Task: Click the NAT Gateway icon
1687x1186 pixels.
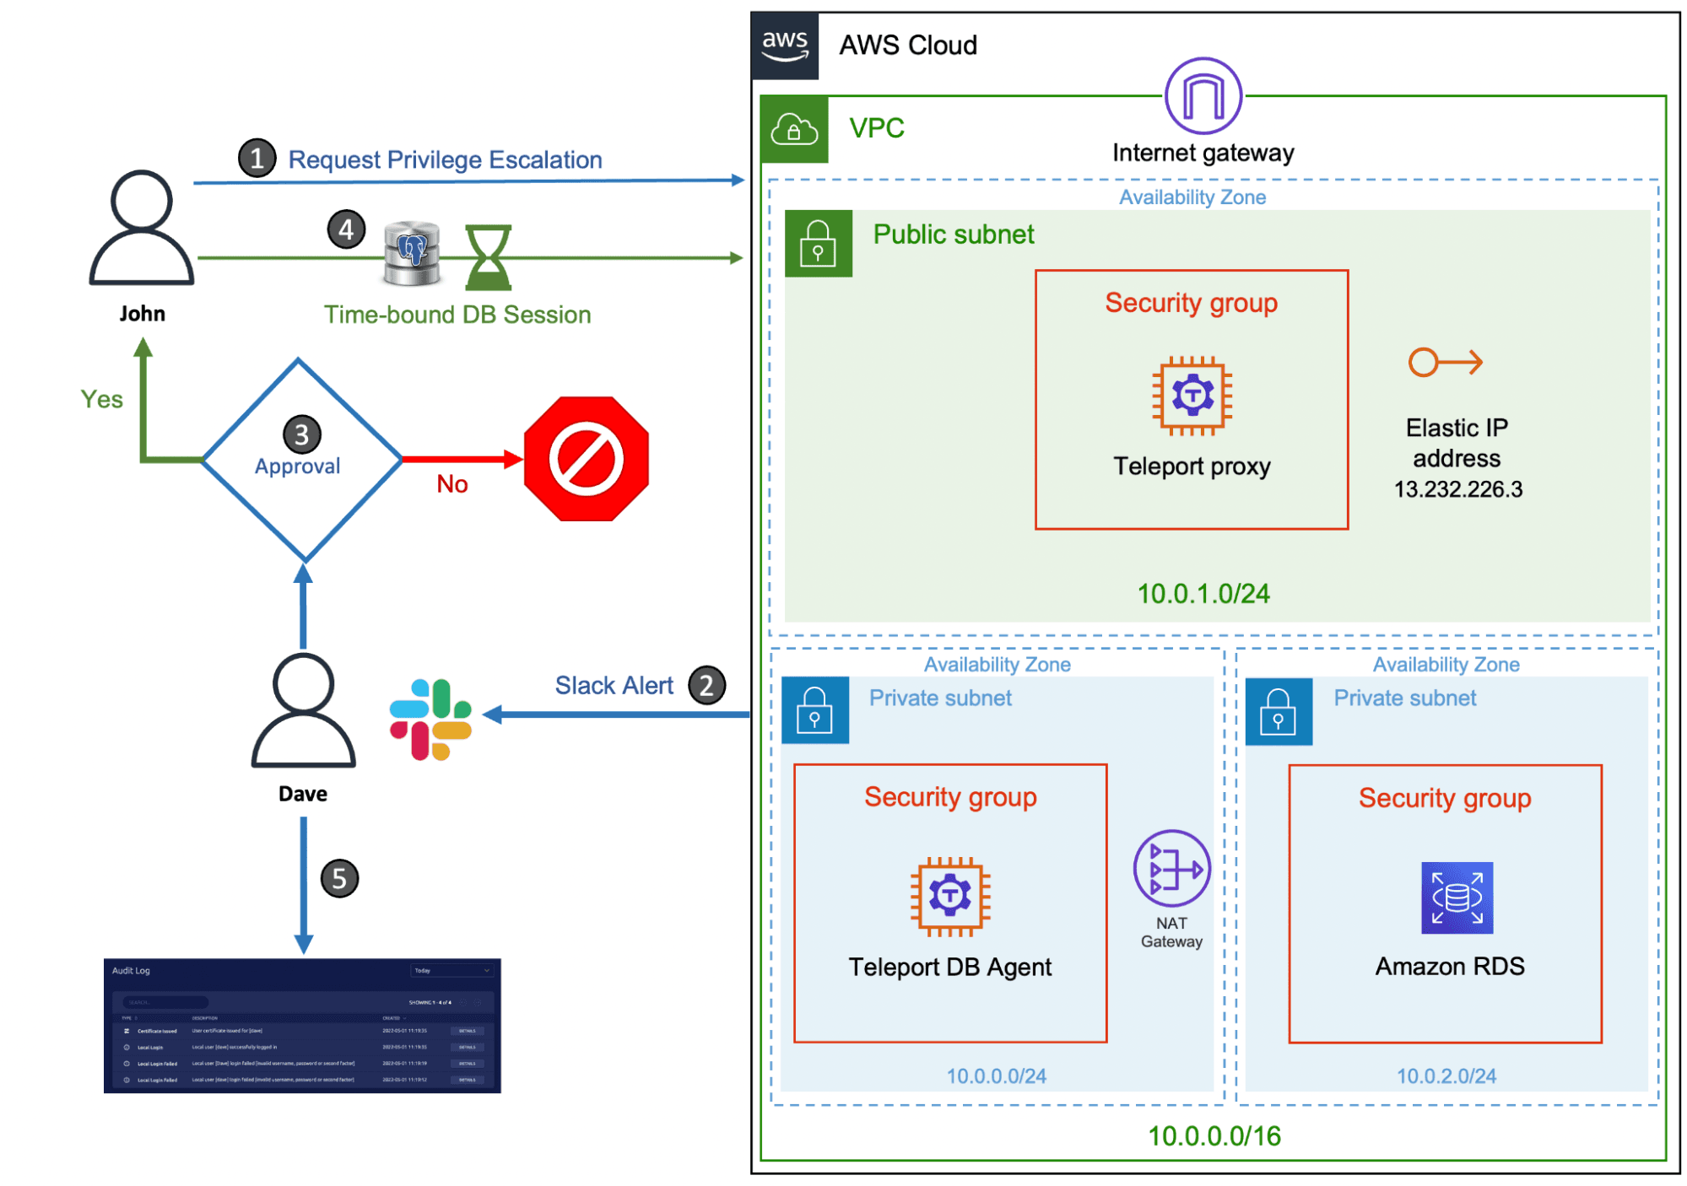Action: click(x=1171, y=869)
